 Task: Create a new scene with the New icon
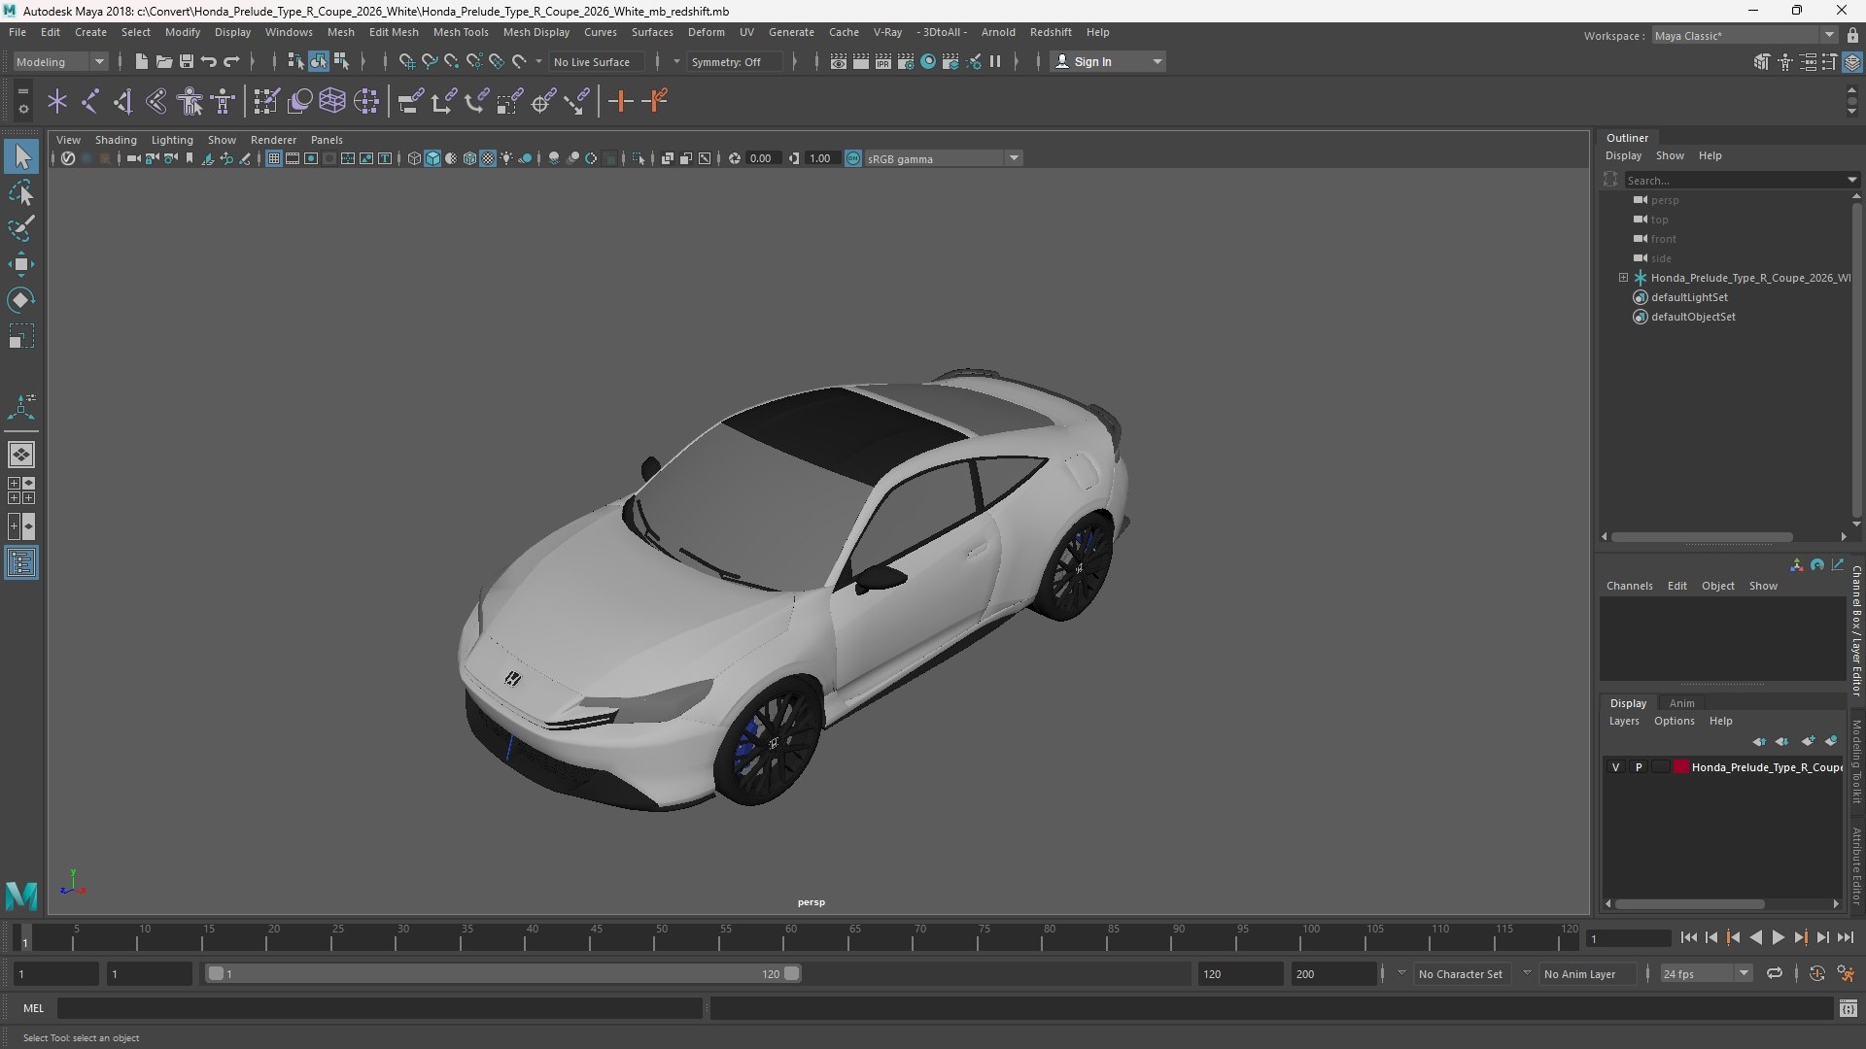coord(141,61)
